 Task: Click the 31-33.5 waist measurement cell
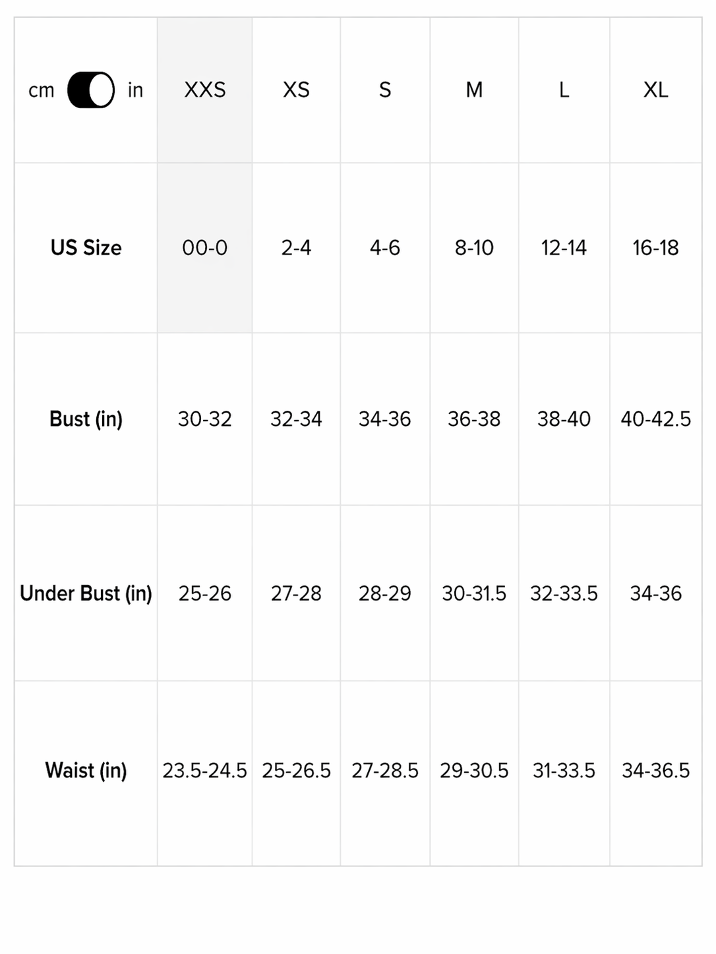pos(564,770)
